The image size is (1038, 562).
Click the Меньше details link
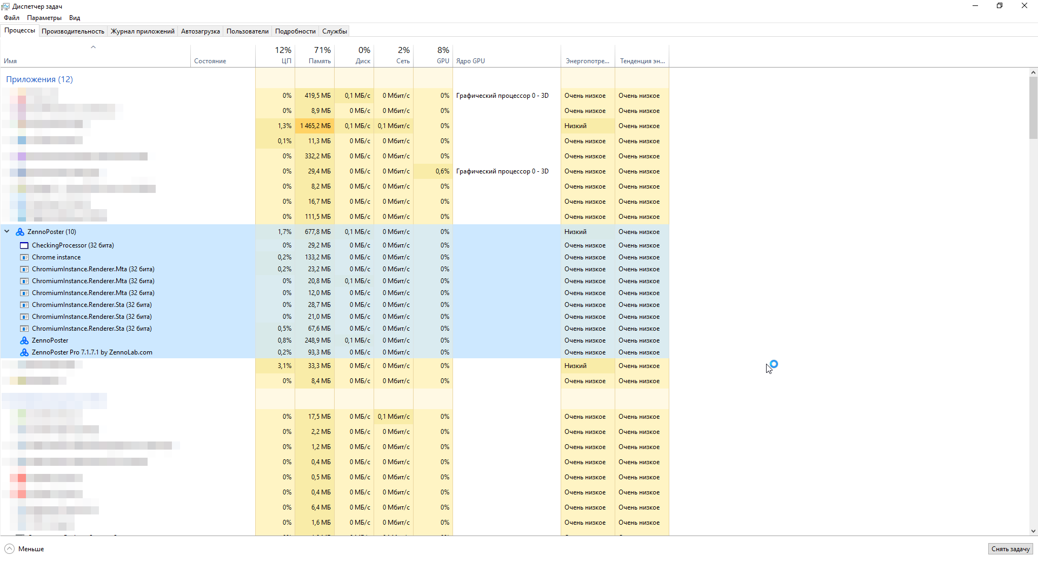tap(31, 549)
